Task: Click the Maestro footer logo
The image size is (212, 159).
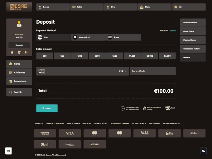Action: click(120, 133)
